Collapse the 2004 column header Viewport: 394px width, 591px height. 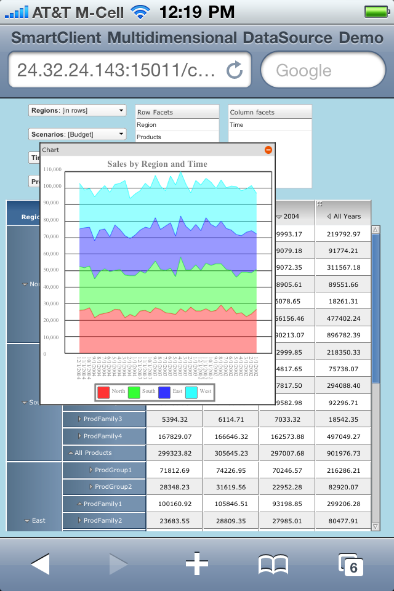click(x=279, y=217)
